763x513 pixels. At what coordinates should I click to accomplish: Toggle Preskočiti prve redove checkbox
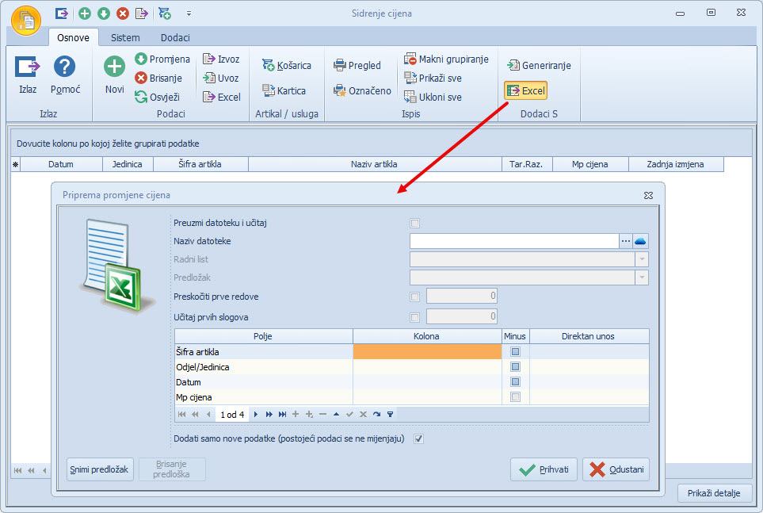(x=415, y=297)
